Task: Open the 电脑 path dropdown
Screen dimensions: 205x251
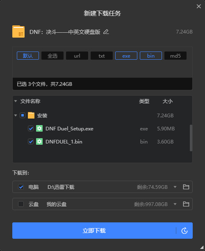Action: click(x=175, y=187)
